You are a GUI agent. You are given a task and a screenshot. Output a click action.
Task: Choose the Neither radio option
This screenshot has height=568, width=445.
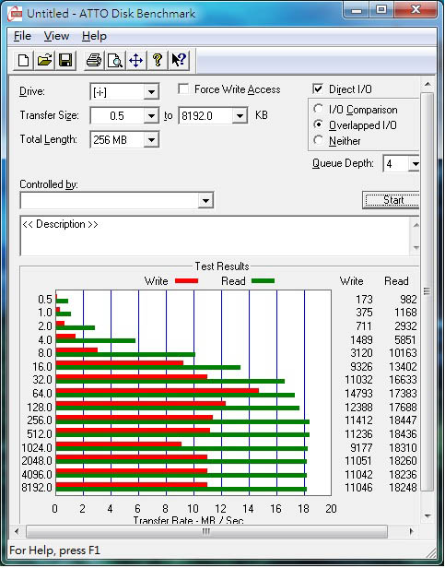(x=318, y=140)
